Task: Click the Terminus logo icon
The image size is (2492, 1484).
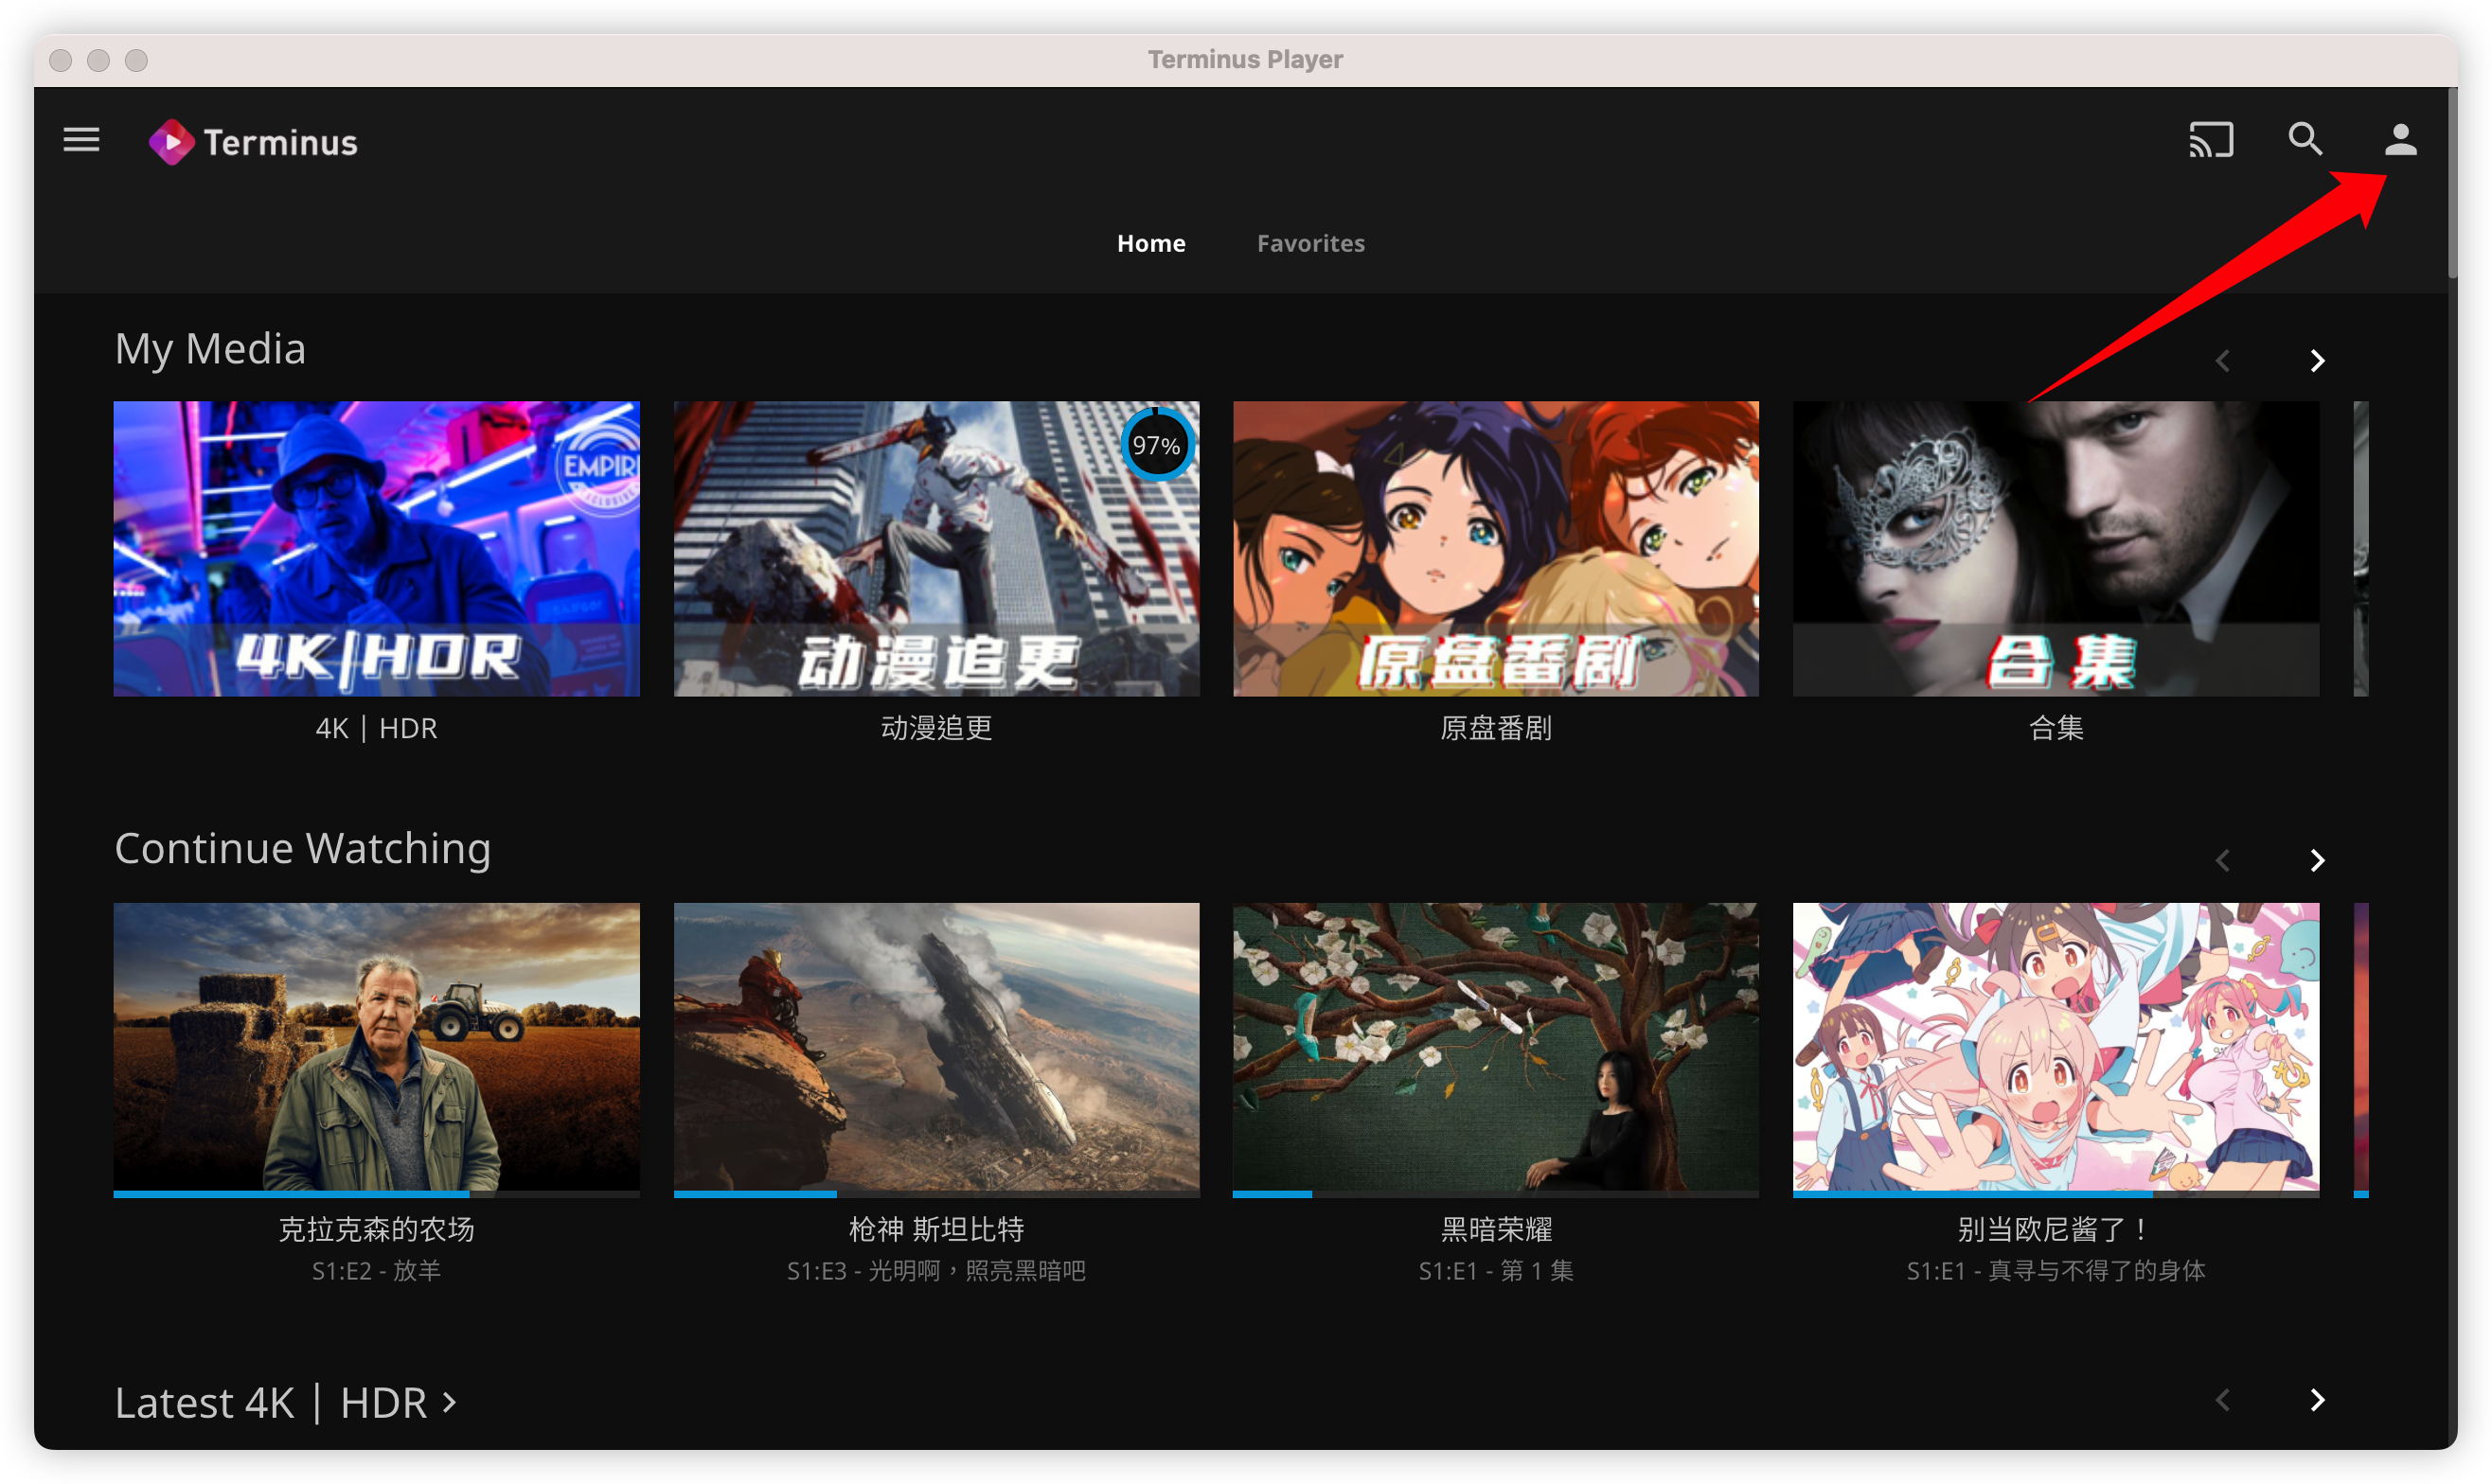Action: (172, 142)
